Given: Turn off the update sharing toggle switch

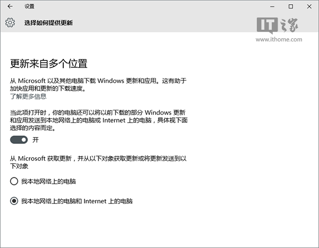Looking at the screenshot, I should pyautogui.click(x=20, y=140).
